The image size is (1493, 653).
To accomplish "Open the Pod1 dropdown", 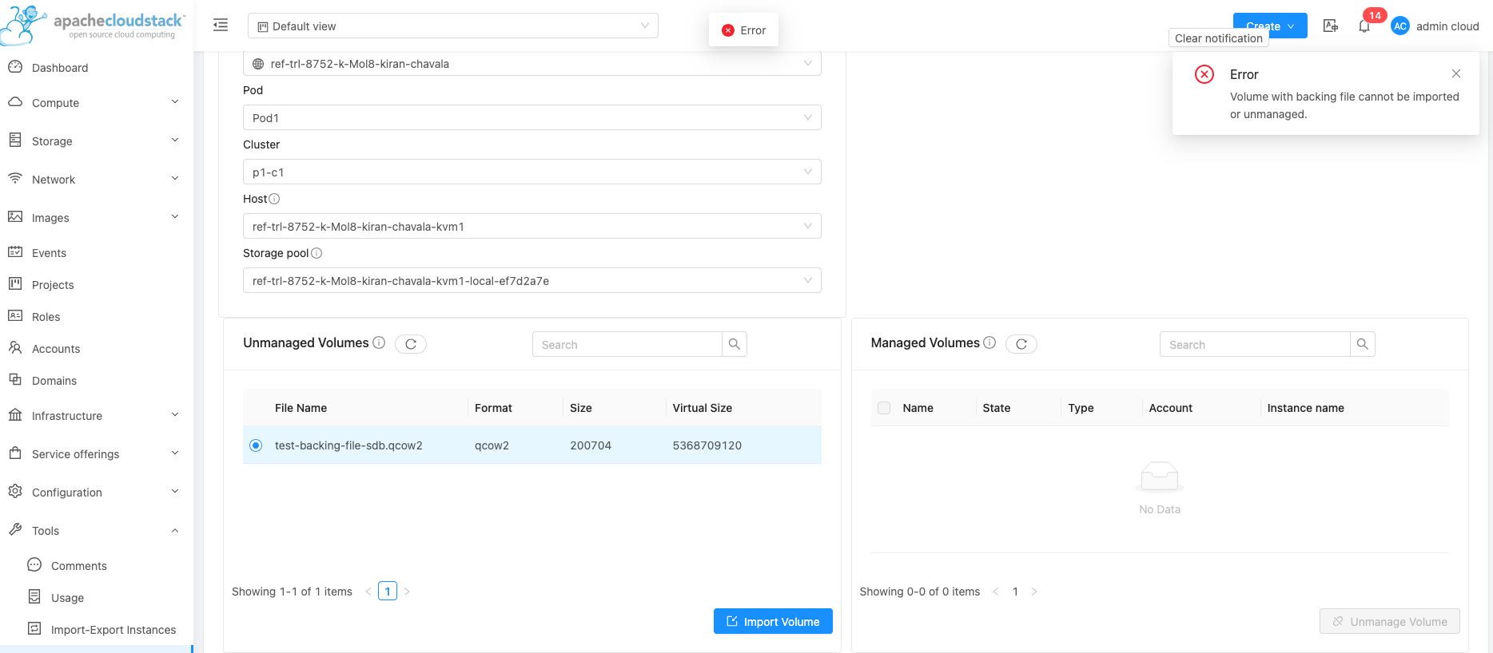I will point(532,117).
